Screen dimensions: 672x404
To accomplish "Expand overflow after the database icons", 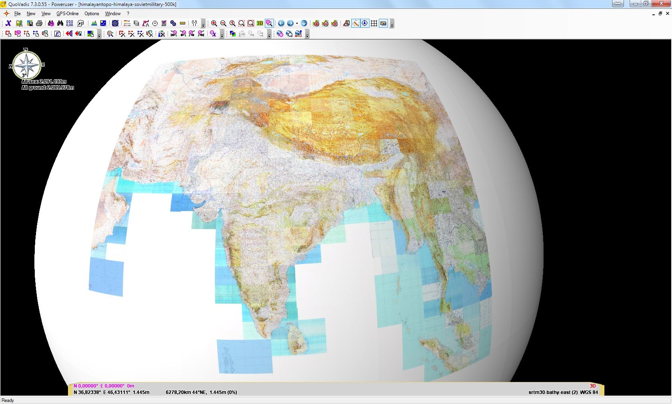I will pyautogui.click(x=307, y=34).
